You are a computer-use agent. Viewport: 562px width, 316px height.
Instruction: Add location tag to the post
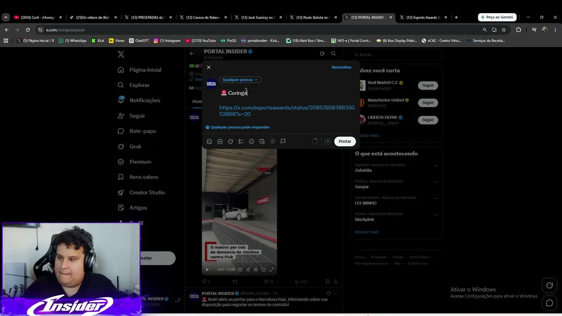[273, 141]
